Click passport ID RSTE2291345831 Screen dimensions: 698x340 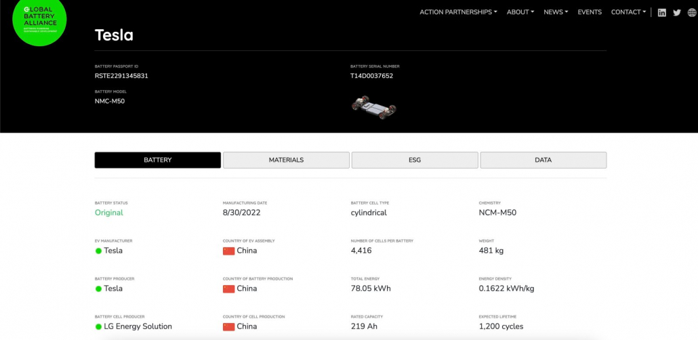[x=121, y=76]
